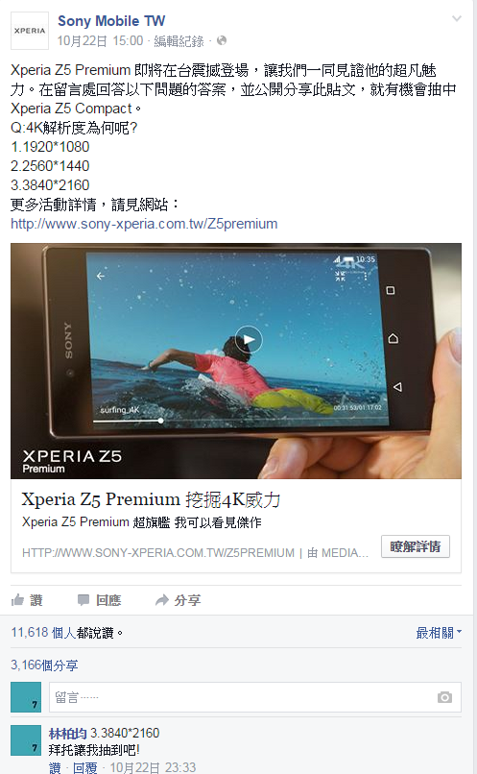Click the Xperia Z5 Premium 挖掘4K威力 headline

(x=151, y=499)
